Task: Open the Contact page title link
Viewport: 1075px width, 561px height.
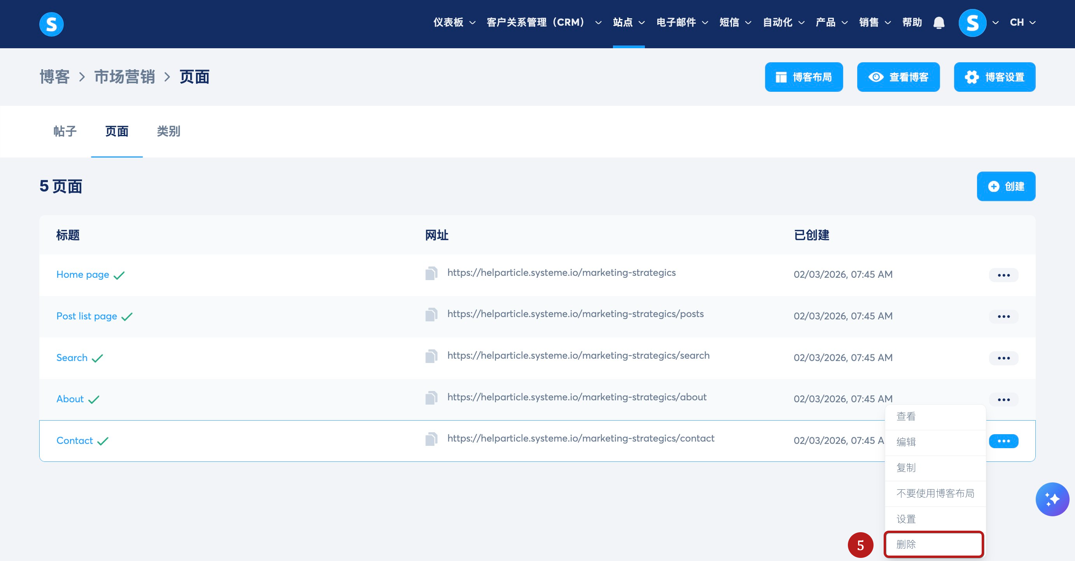Action: [75, 441]
